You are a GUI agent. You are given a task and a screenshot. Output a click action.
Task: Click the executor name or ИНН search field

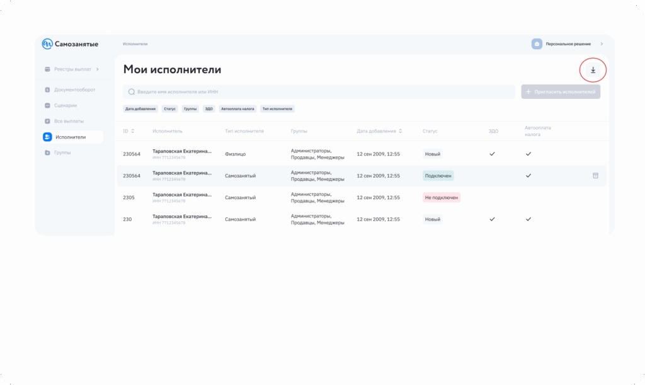pos(319,92)
